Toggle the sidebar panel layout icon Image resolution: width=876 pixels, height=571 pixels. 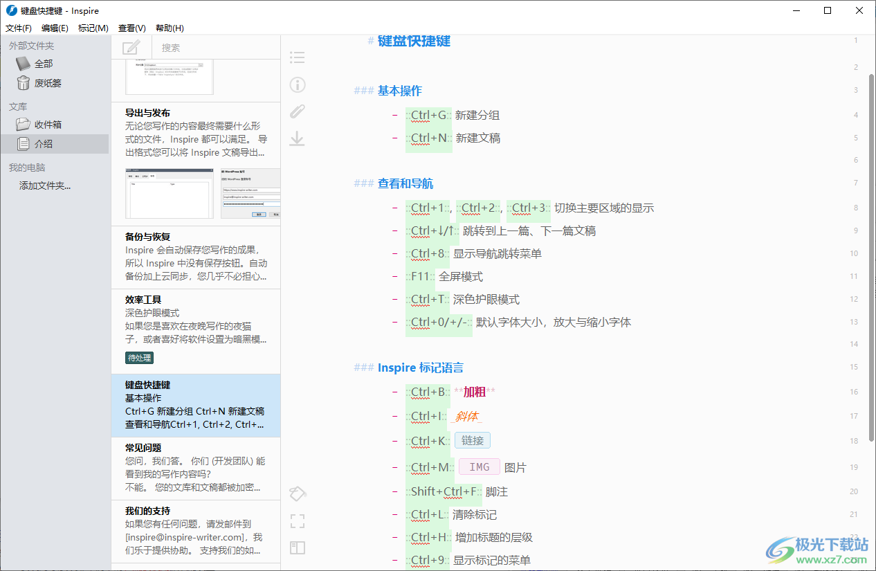coord(297,547)
